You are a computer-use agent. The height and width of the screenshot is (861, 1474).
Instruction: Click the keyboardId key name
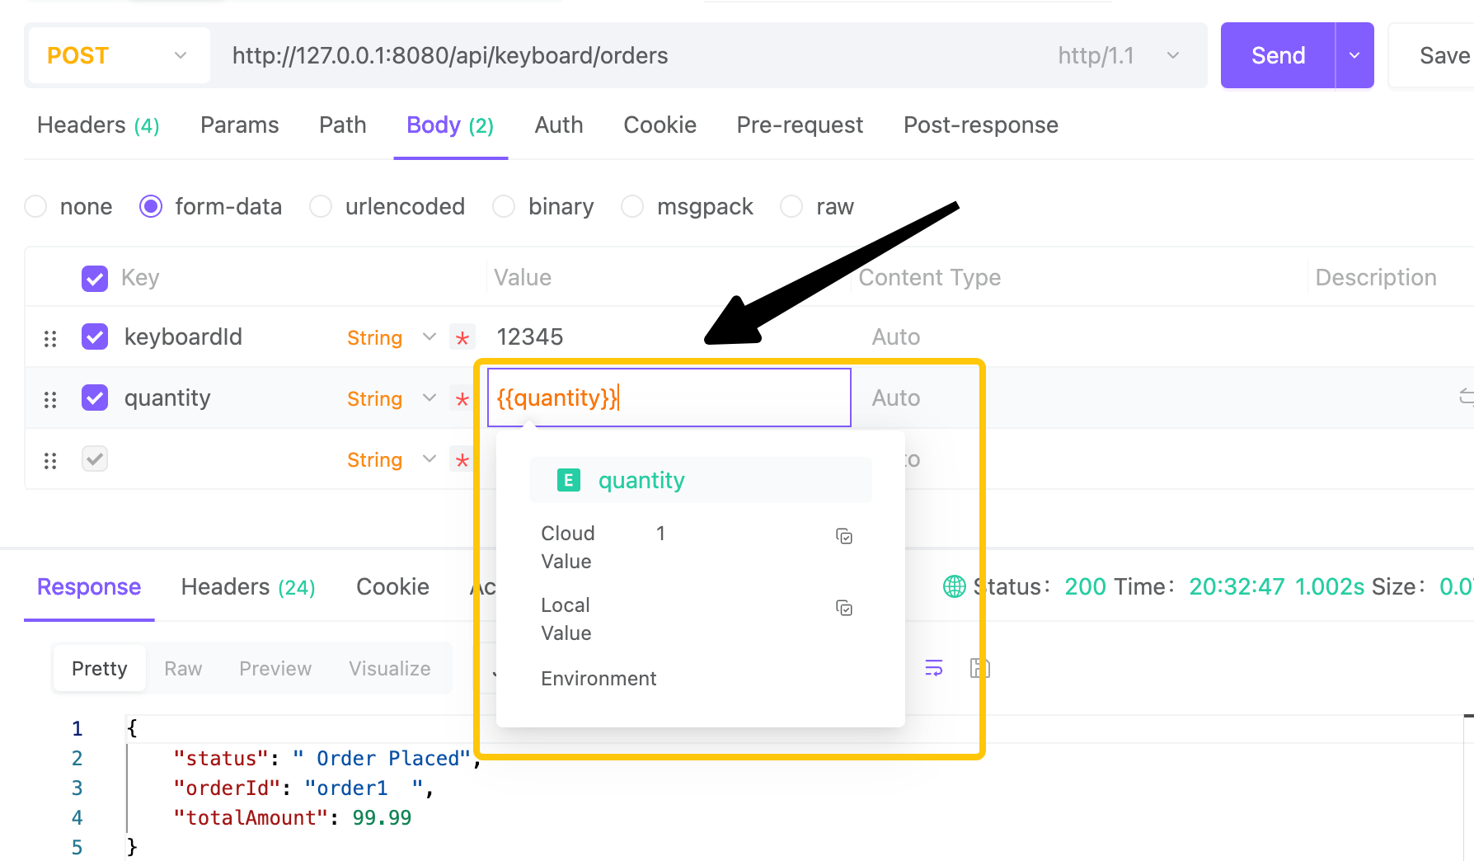pos(183,336)
